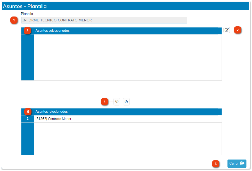Click the empty Asuntos seleccionados list area
Image resolution: width=252 pixels, height=171 pixels.
coord(128,57)
